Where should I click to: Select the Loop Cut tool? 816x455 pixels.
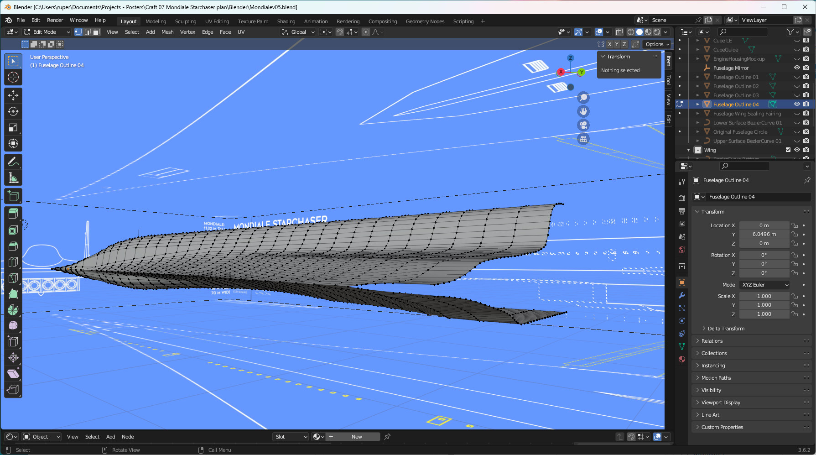pyautogui.click(x=13, y=262)
